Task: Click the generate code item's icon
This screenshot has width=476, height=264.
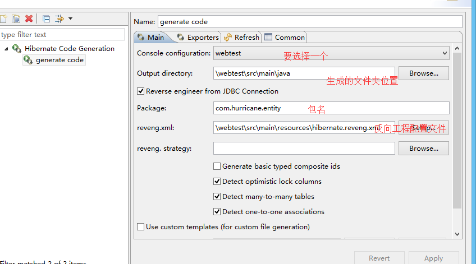Action: pyautogui.click(x=28, y=60)
